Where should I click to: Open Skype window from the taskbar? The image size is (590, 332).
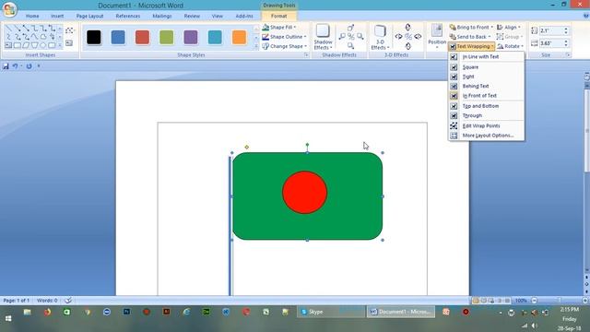[x=332, y=312]
